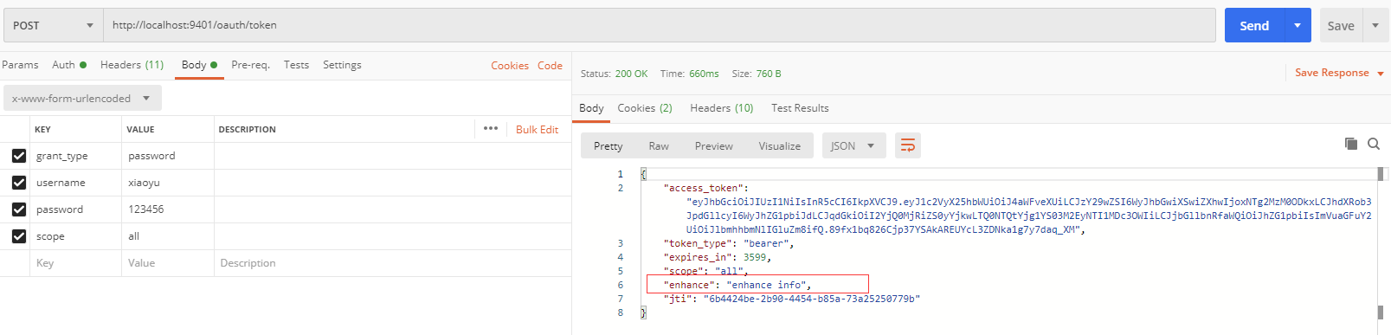The width and height of the screenshot is (1391, 335).
Task: Click the "200 OK" status text
Action: 631,74
